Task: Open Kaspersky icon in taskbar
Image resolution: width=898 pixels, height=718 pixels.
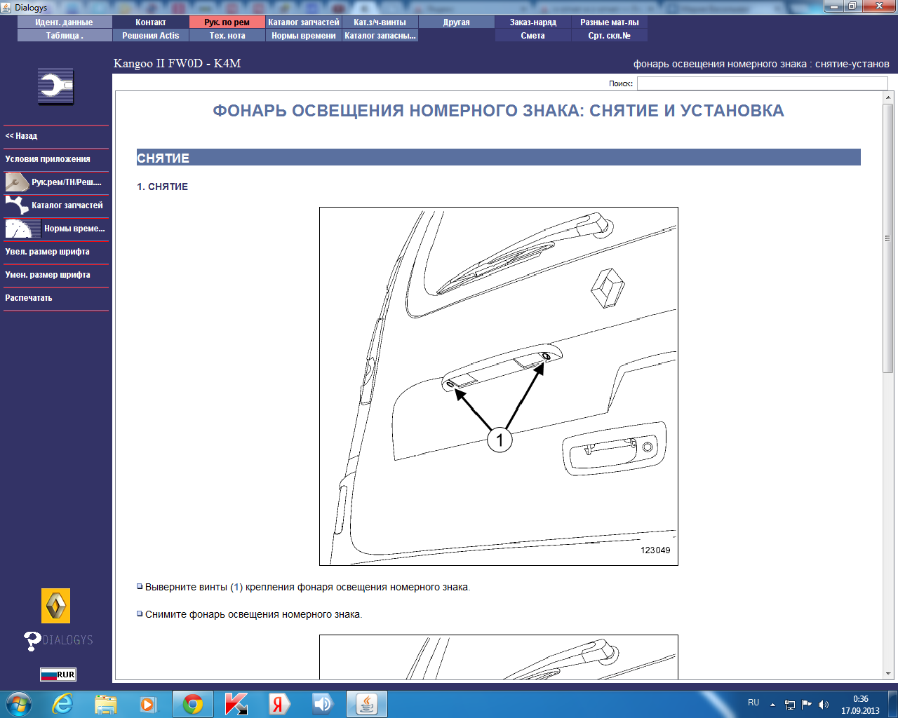Action: point(236,704)
